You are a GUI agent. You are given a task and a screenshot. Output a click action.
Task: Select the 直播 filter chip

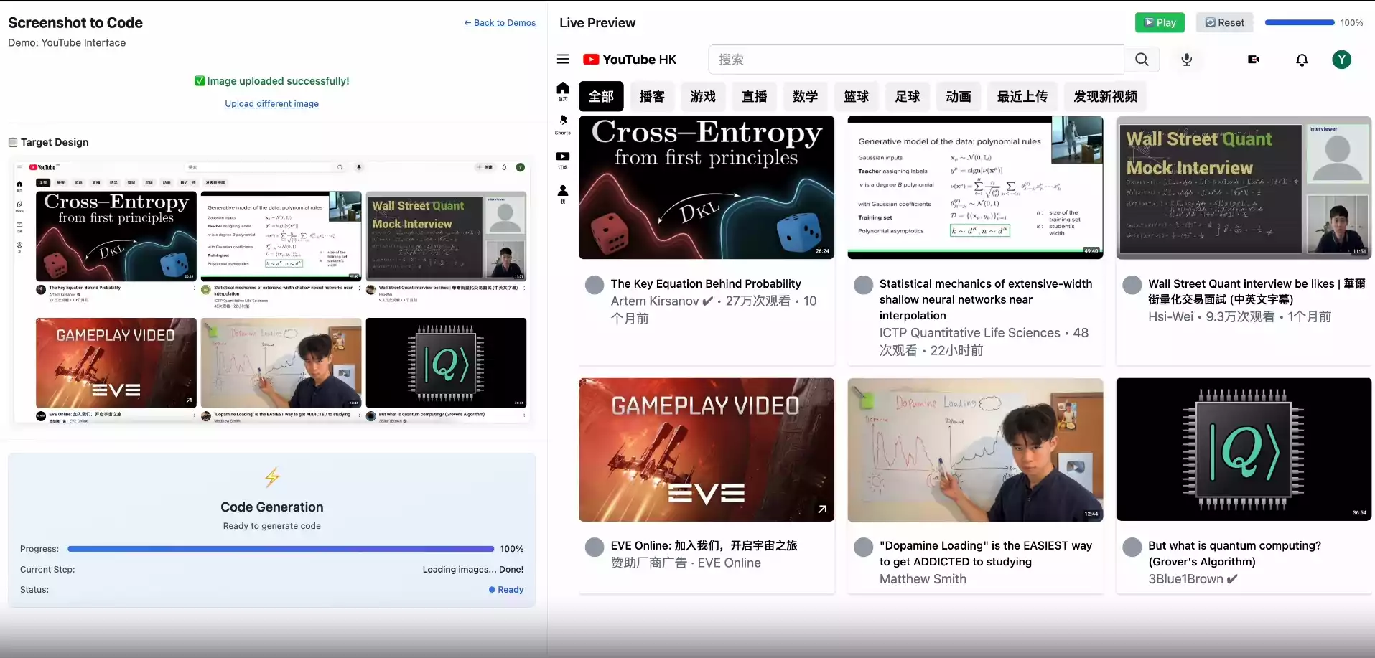tap(755, 96)
